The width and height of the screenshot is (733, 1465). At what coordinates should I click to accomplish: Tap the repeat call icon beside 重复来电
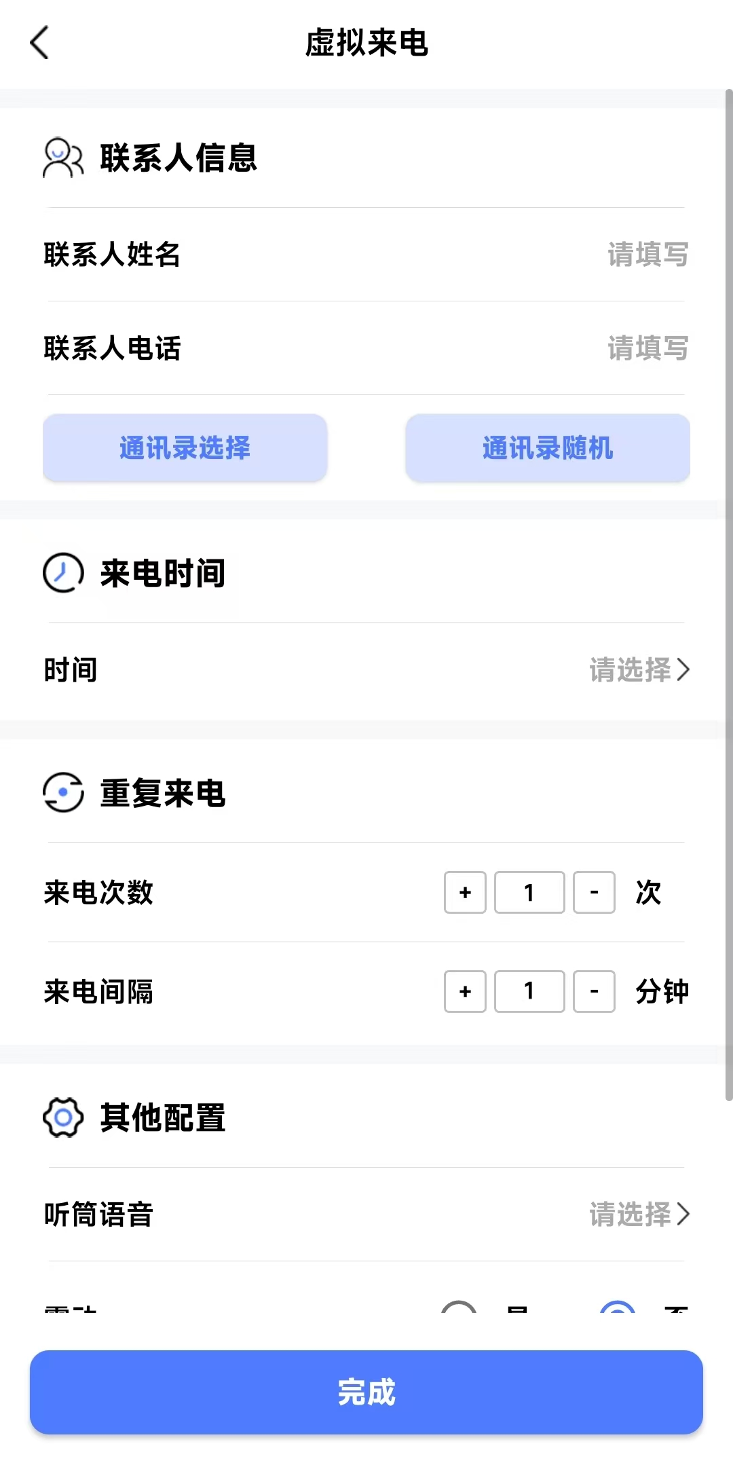[63, 792]
